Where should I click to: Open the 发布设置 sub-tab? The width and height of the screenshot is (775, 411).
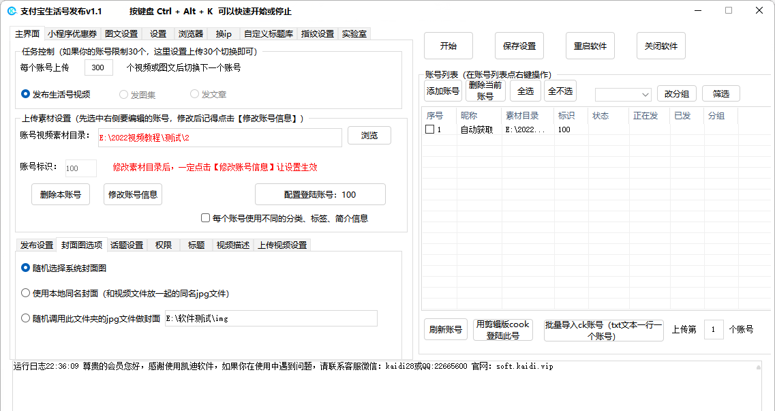(x=37, y=245)
